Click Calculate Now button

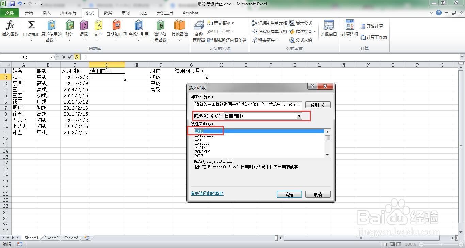click(x=372, y=26)
